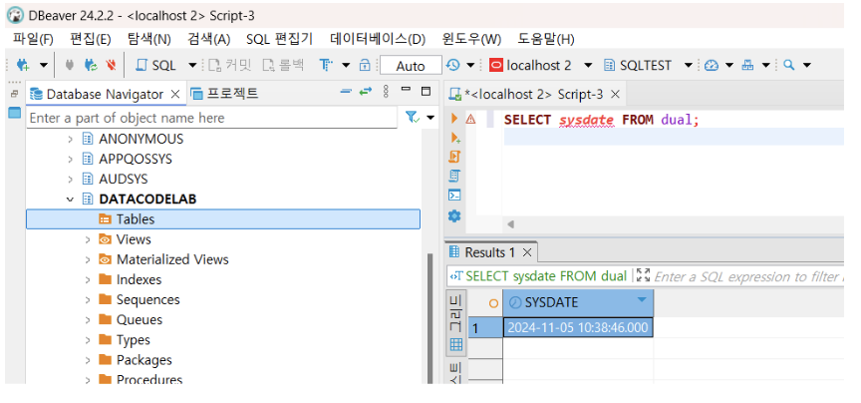Click the database dashboard gauge icon

point(711,65)
